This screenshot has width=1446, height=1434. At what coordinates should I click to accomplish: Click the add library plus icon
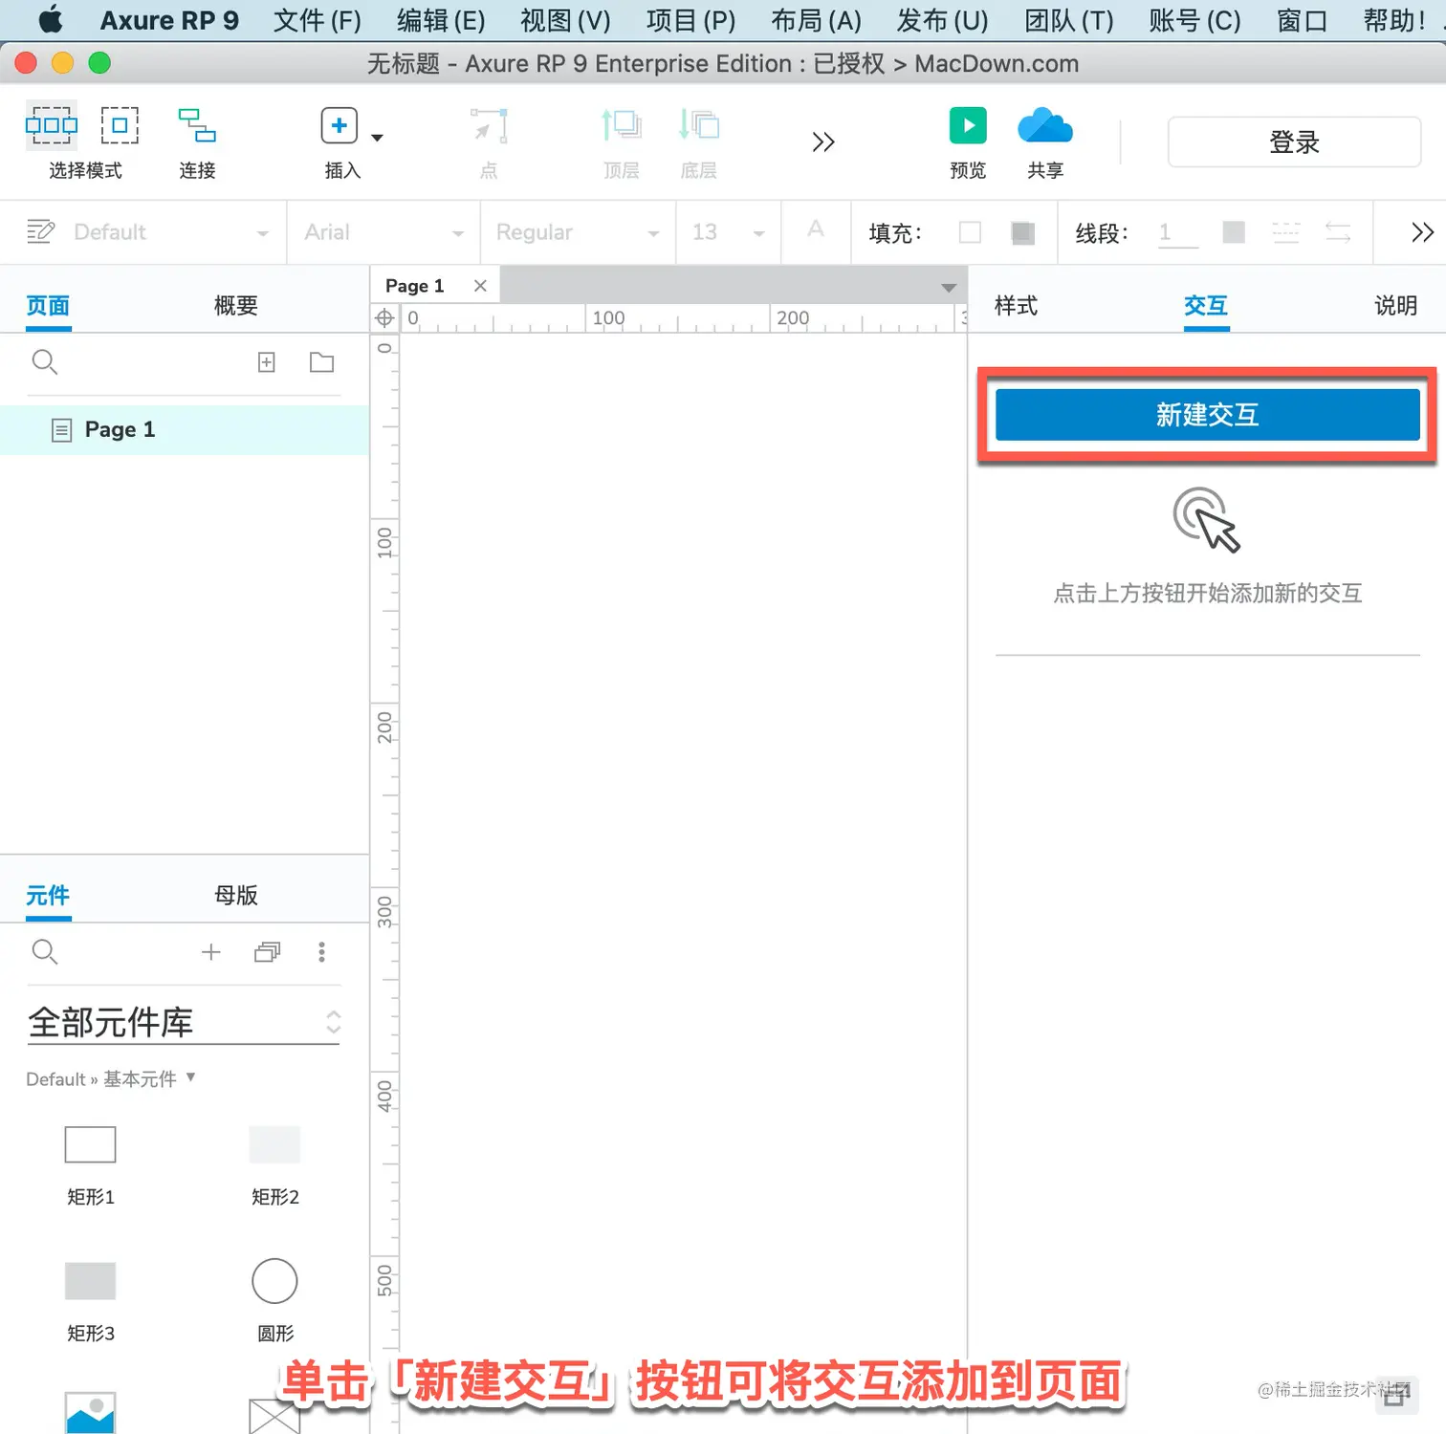coord(211,952)
